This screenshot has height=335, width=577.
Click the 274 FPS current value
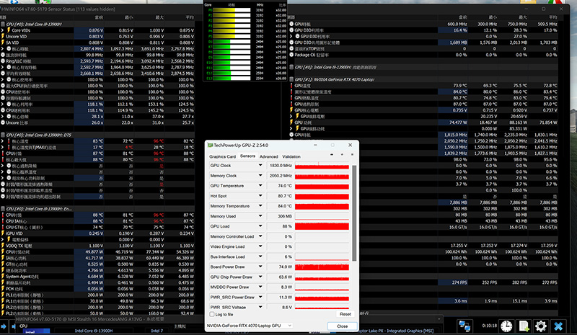(x=459, y=282)
